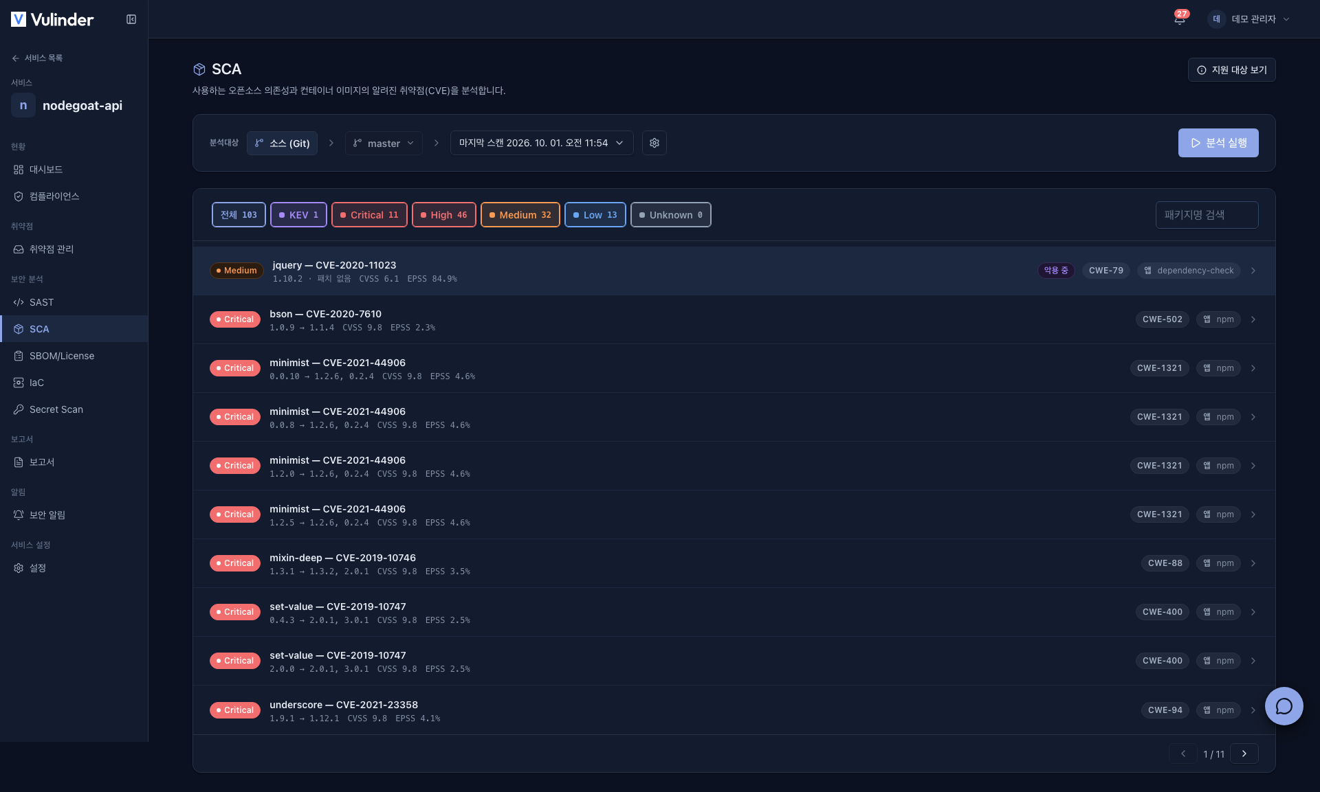
Task: Click the dependency-check source tag
Action: click(x=1188, y=271)
